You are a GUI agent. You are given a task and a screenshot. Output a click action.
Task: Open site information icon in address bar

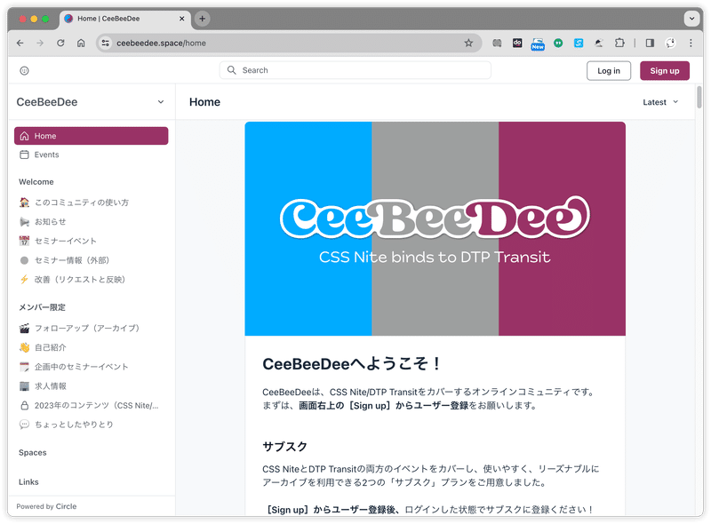tap(105, 43)
